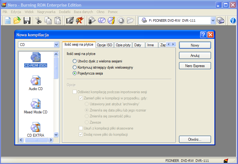This screenshot has width=238, height=164.
Task: Open the Okno menu
Action: tap(101, 12)
